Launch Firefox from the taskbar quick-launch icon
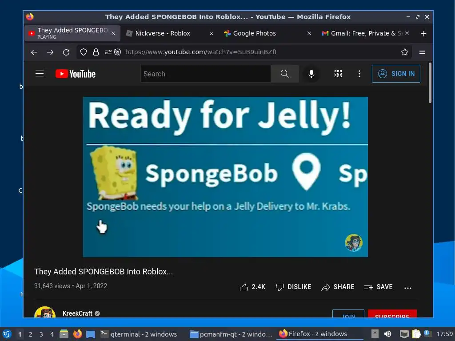 (x=77, y=334)
